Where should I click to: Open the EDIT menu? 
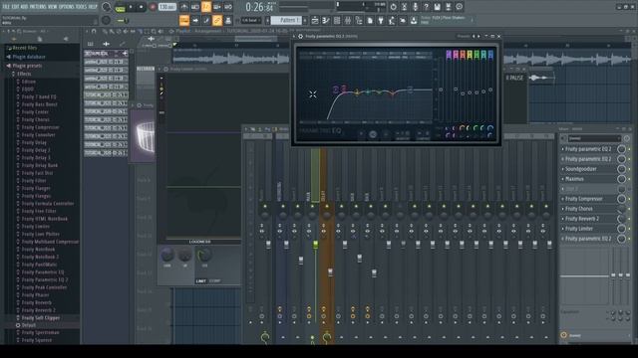coord(15,7)
